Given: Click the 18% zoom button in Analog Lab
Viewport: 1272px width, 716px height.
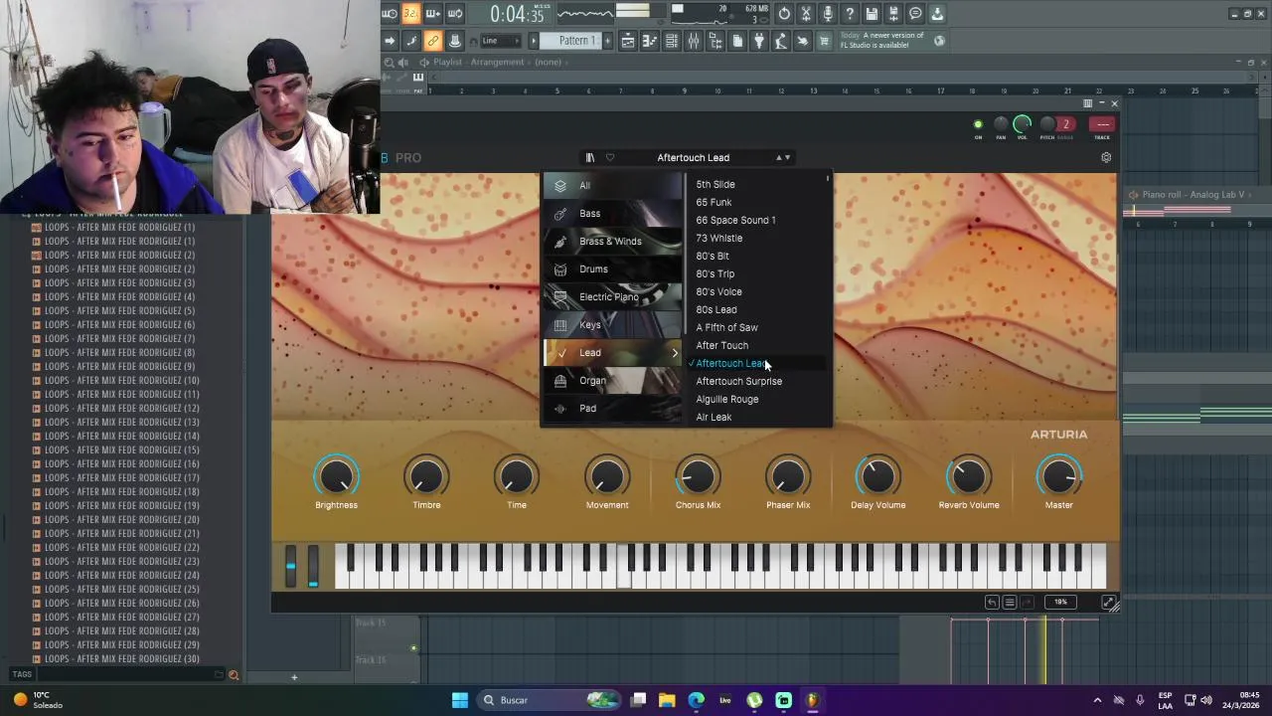Looking at the screenshot, I should (1060, 602).
